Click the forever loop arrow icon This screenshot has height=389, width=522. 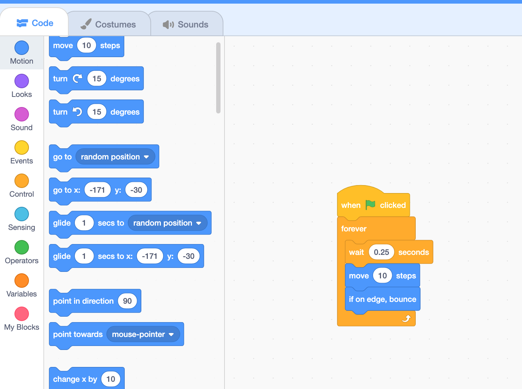[x=406, y=318]
